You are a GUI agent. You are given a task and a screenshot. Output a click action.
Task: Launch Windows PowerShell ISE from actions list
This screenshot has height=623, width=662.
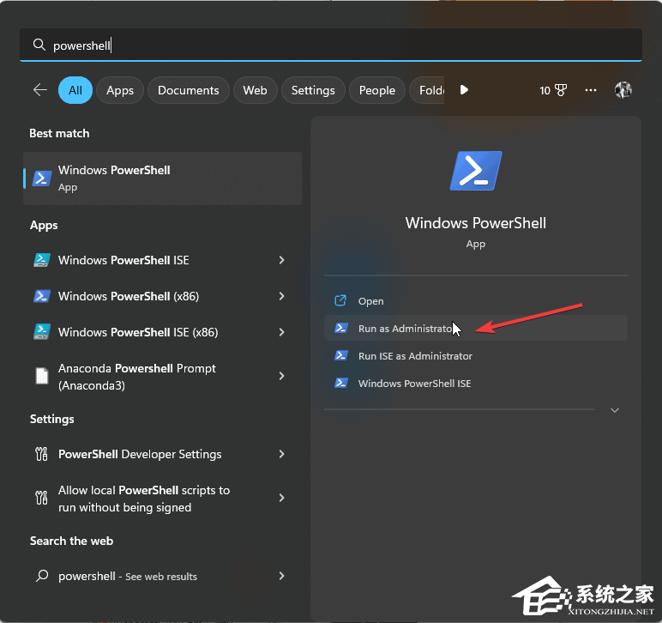(x=476, y=383)
